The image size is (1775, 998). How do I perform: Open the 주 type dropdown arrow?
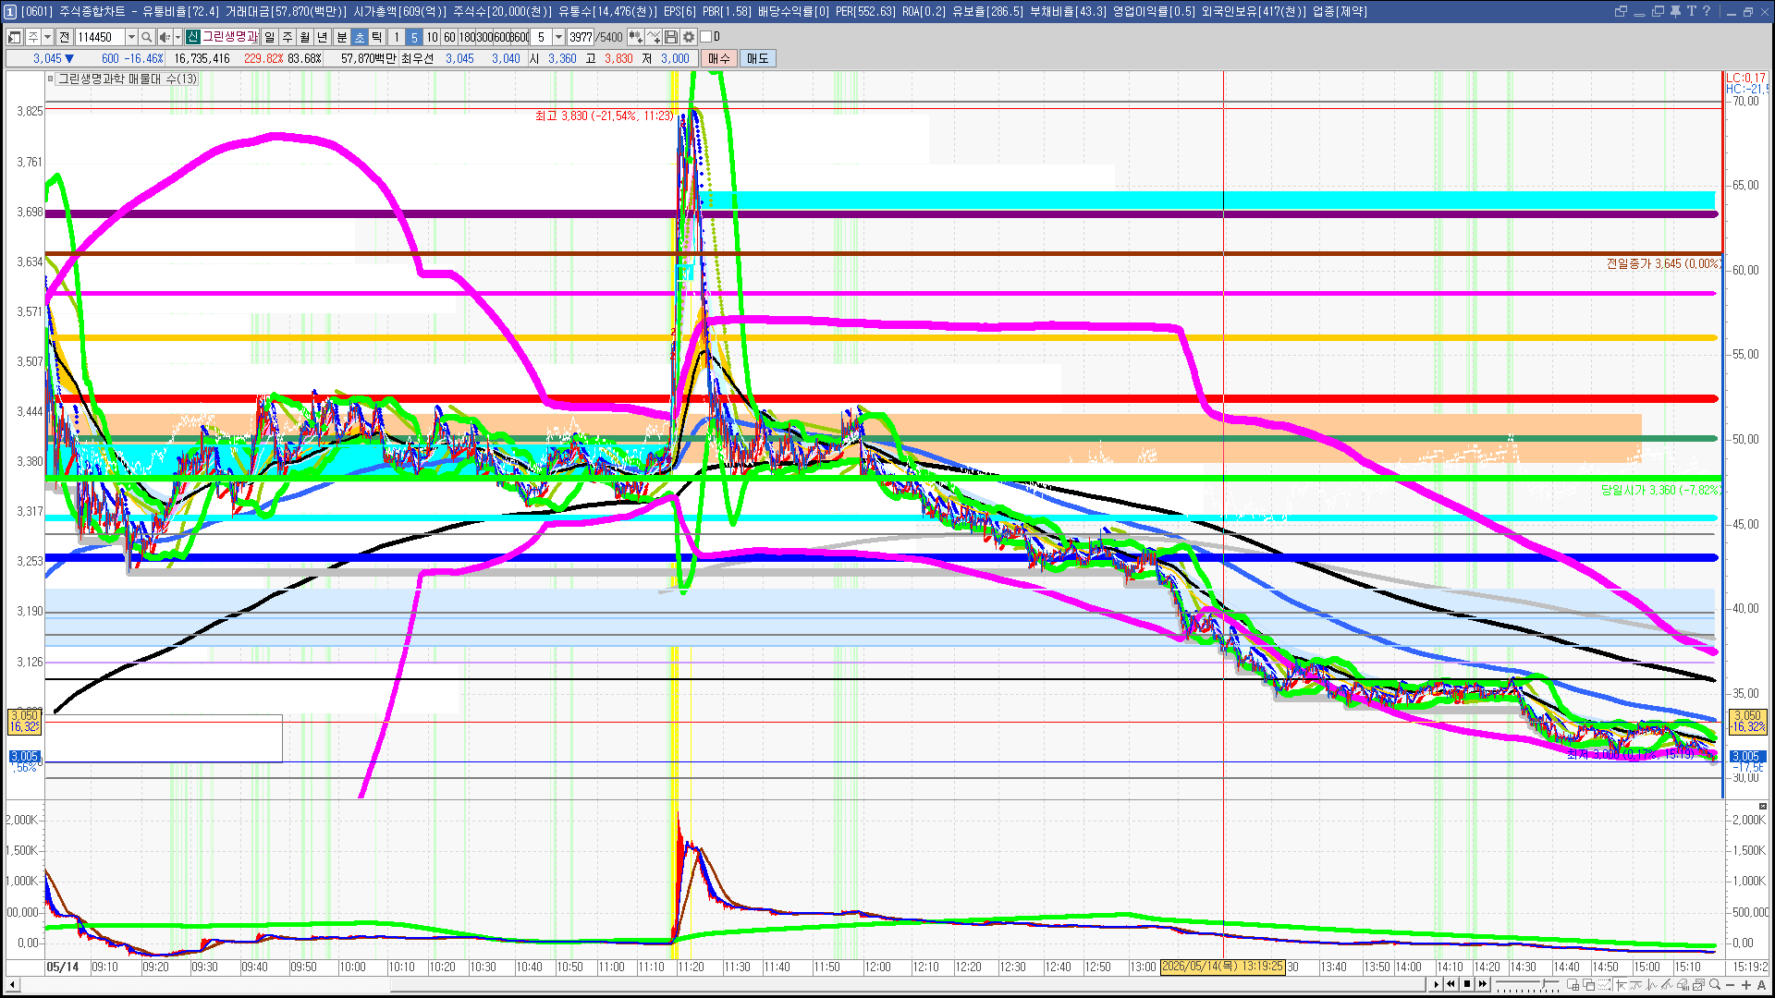[x=47, y=37]
